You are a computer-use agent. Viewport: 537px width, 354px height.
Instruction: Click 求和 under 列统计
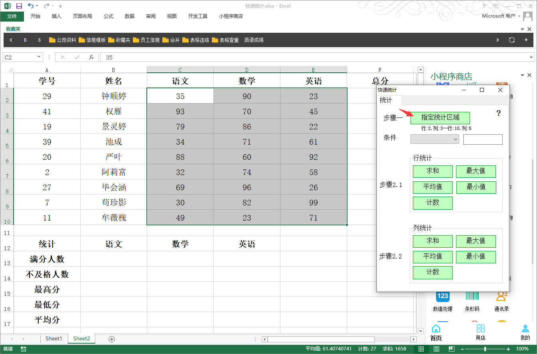(433, 241)
